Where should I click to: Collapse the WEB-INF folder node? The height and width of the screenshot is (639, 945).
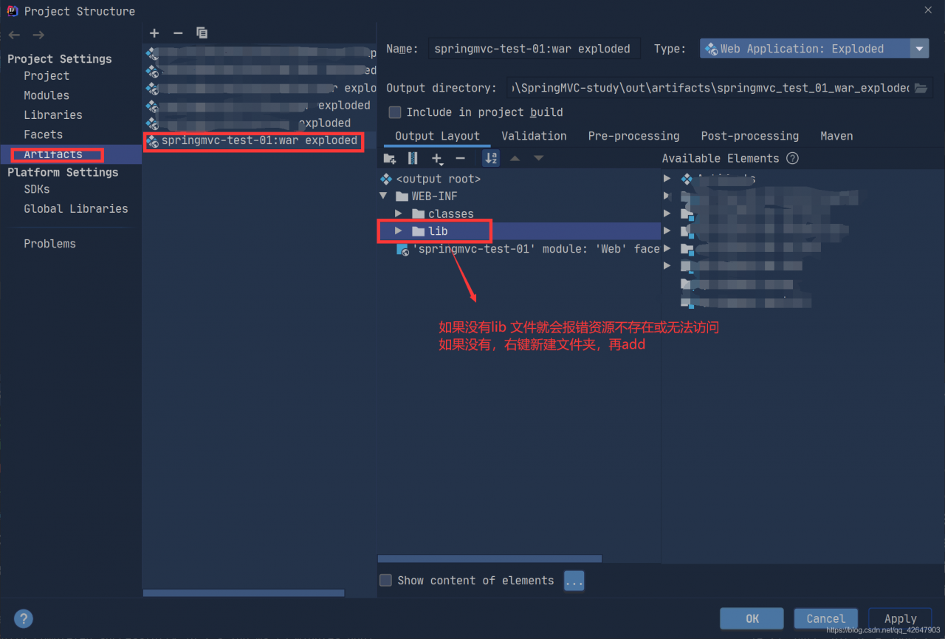[x=383, y=197]
